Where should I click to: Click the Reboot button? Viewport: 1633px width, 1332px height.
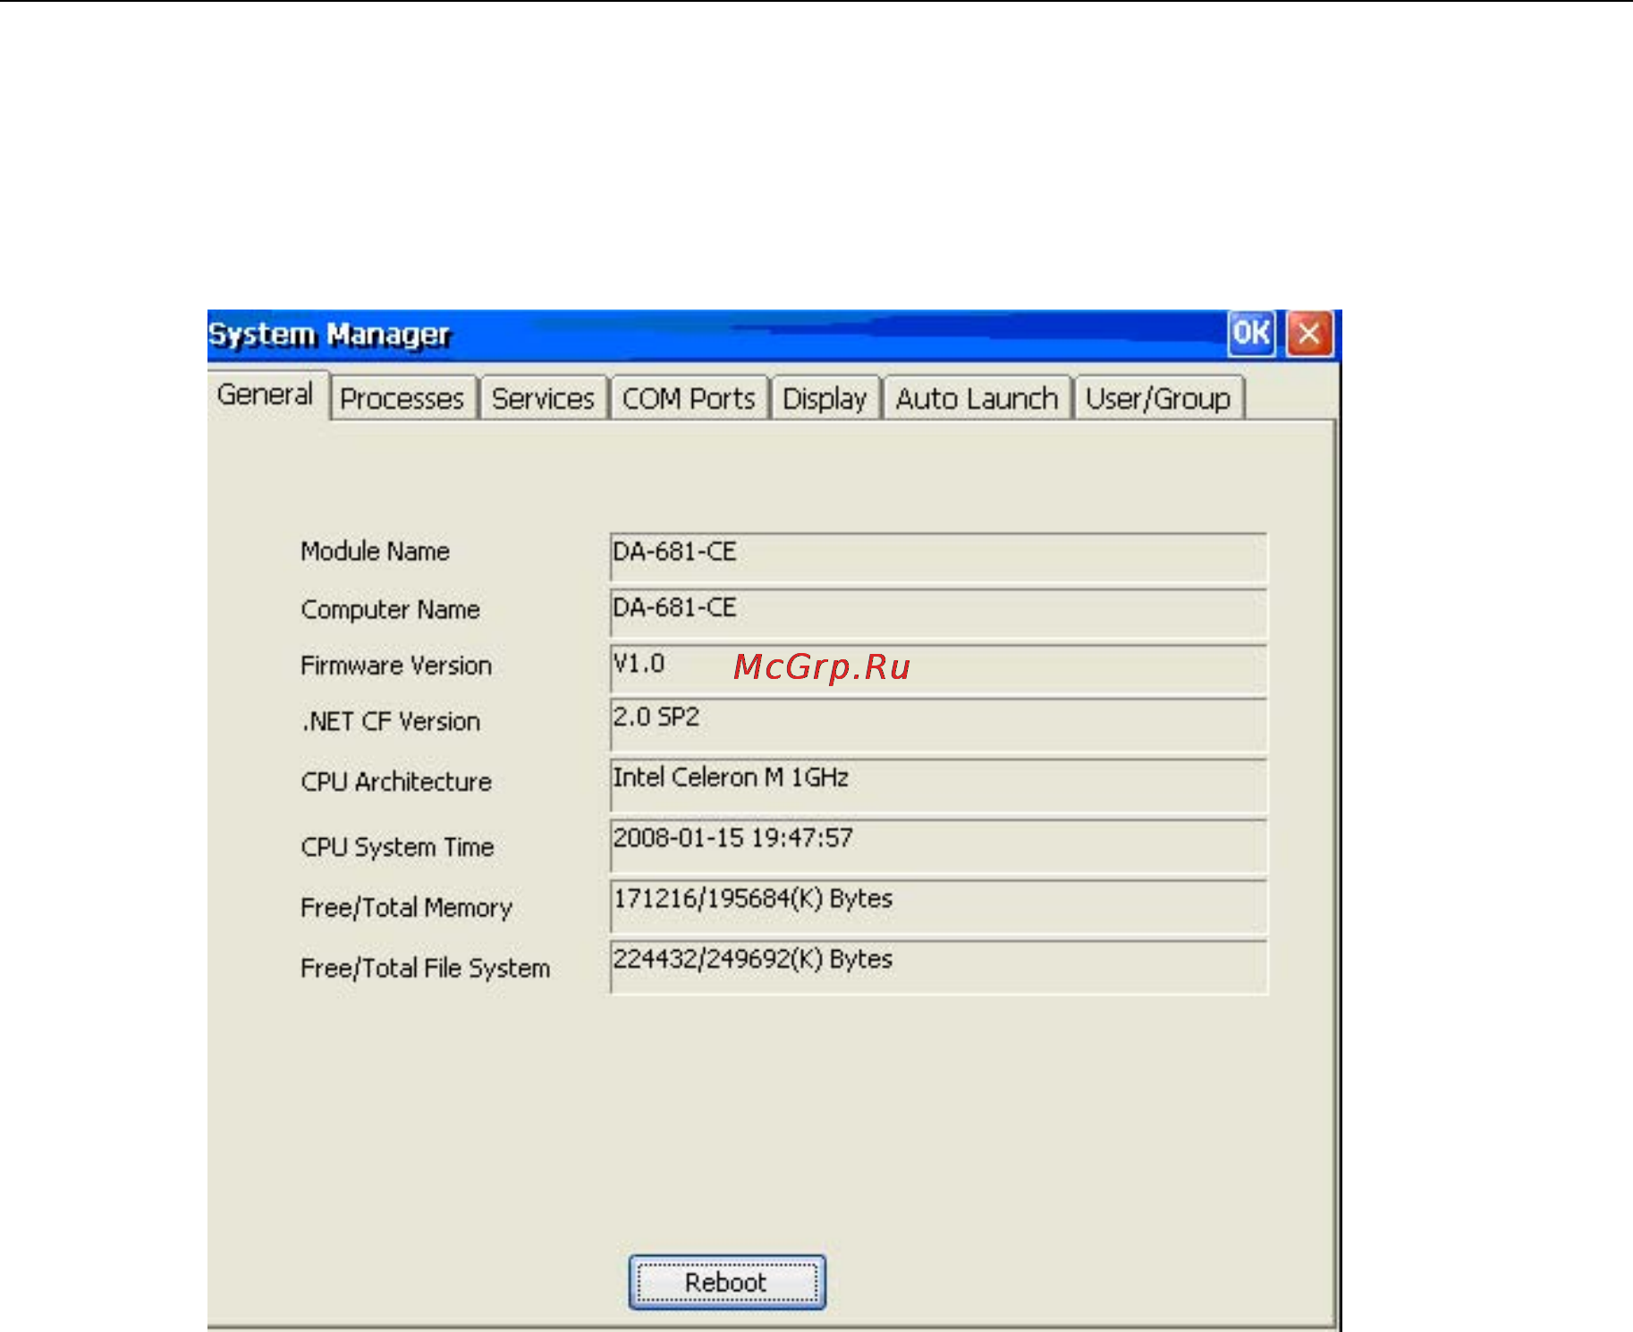click(x=726, y=1283)
